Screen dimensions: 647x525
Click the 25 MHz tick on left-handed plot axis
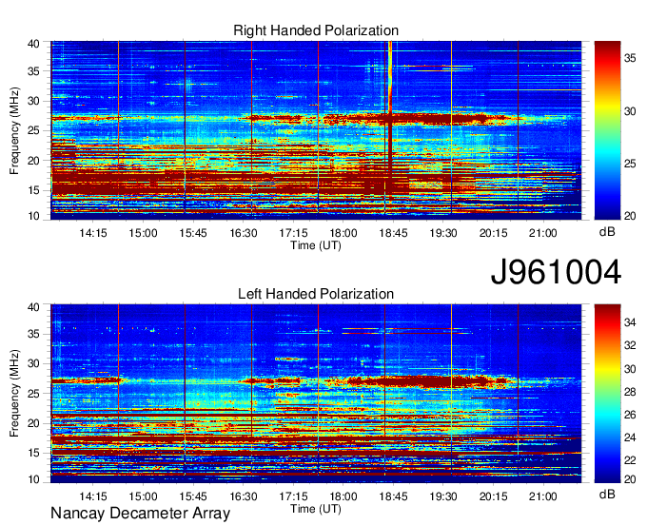[x=34, y=394]
